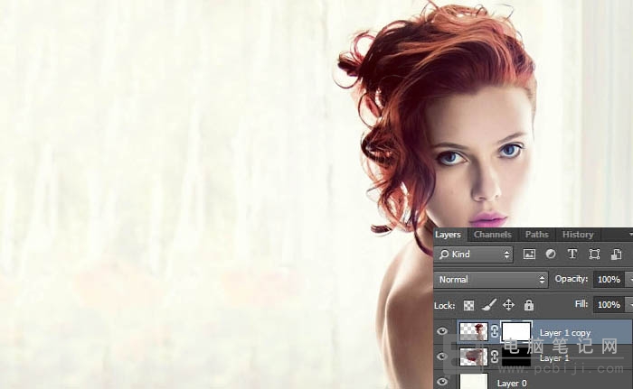Viewport: 633px width, 389px height.
Task: Toggle mask link on Layer 1 copy
Action: coord(495,332)
